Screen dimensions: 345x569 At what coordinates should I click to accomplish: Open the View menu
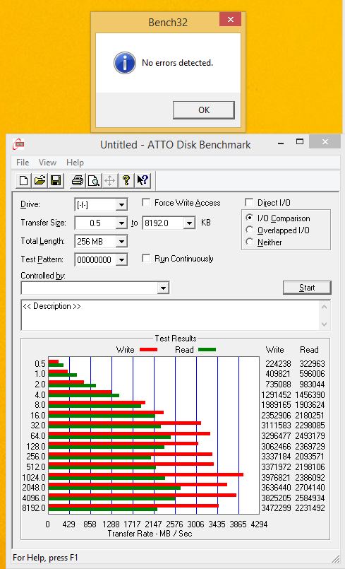pos(47,163)
